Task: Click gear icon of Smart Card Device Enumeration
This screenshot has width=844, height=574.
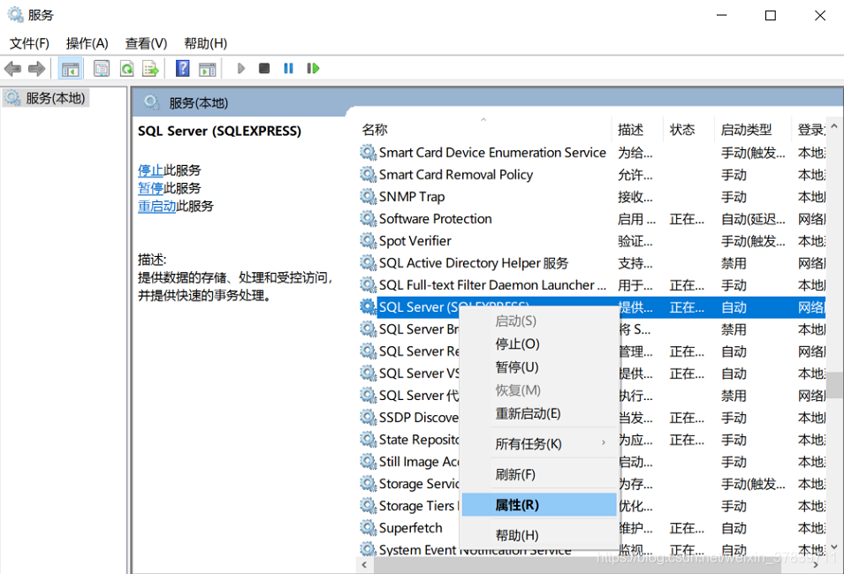Action: tap(369, 152)
